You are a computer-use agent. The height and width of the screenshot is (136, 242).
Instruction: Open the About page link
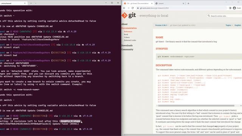click(x=124, y=24)
